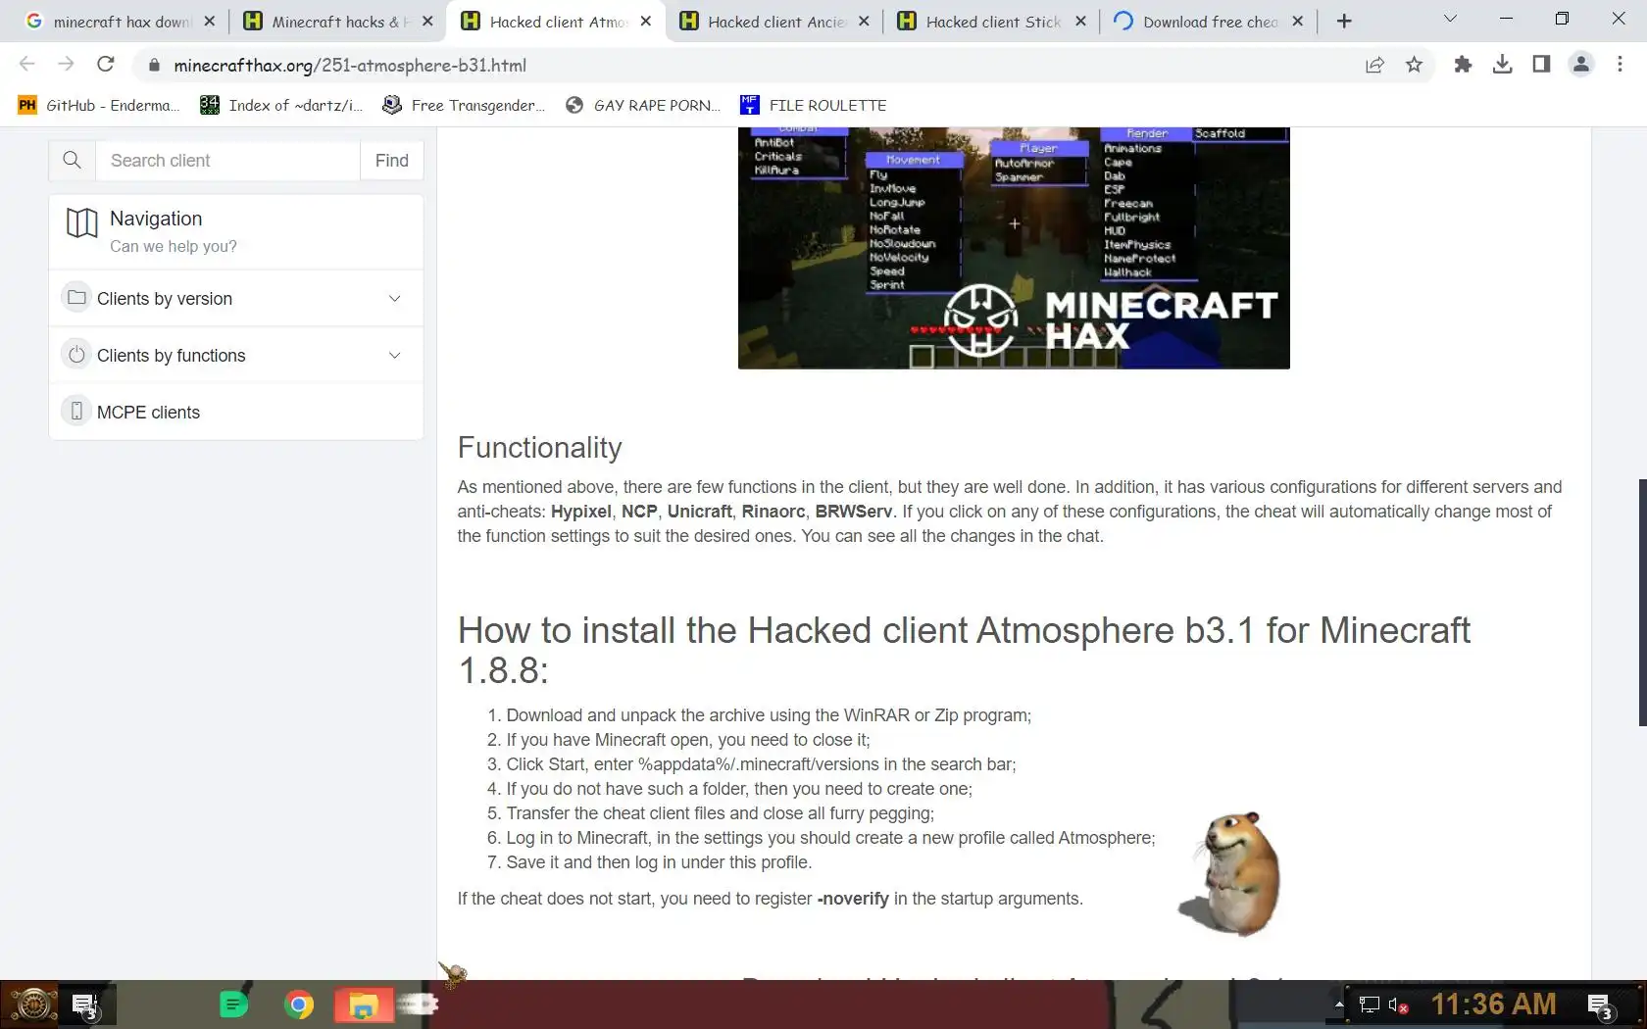Open the Extensions puzzle icon
This screenshot has width=1647, height=1029.
tap(1463, 65)
